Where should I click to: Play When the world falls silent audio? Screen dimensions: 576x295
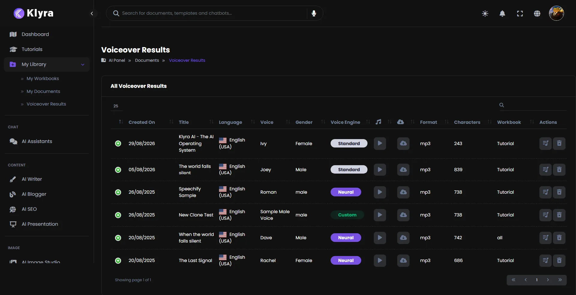click(380, 238)
